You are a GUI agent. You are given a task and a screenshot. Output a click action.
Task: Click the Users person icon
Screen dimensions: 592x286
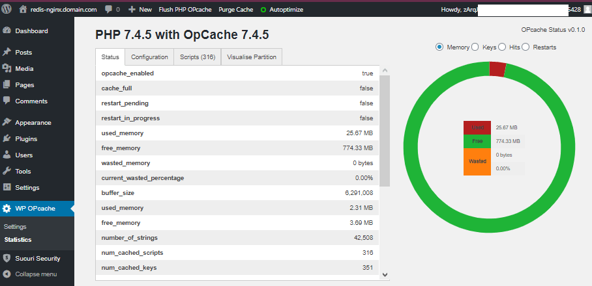click(x=7, y=155)
